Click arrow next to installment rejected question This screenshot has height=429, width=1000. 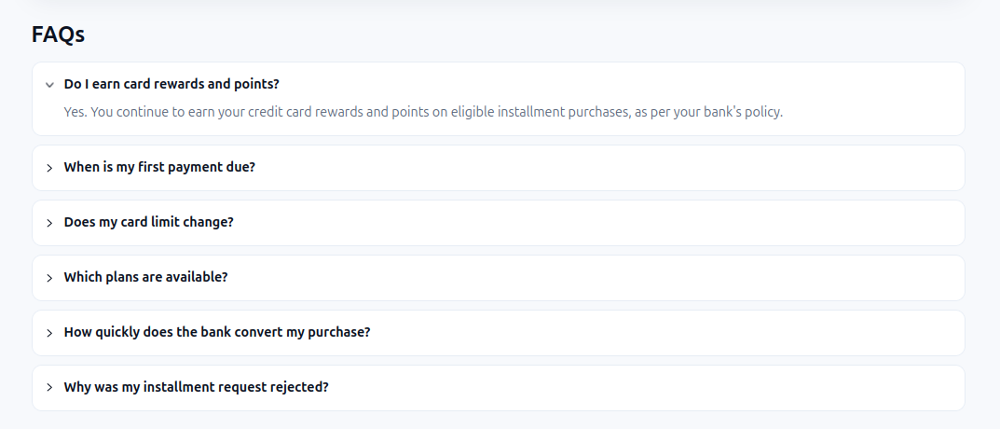(x=49, y=388)
